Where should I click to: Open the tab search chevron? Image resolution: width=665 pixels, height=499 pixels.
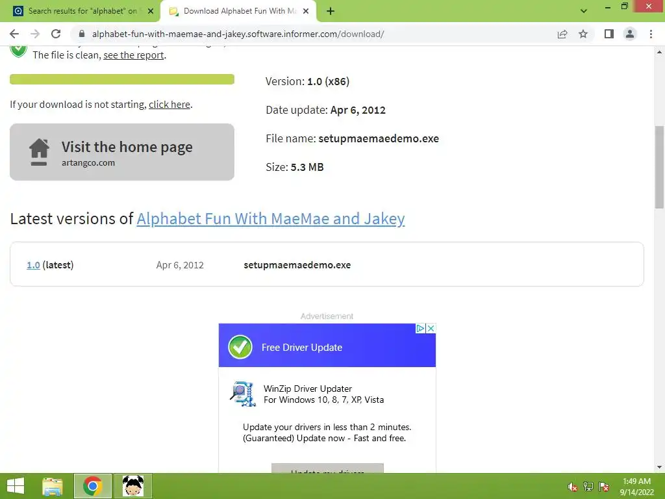[584, 11]
